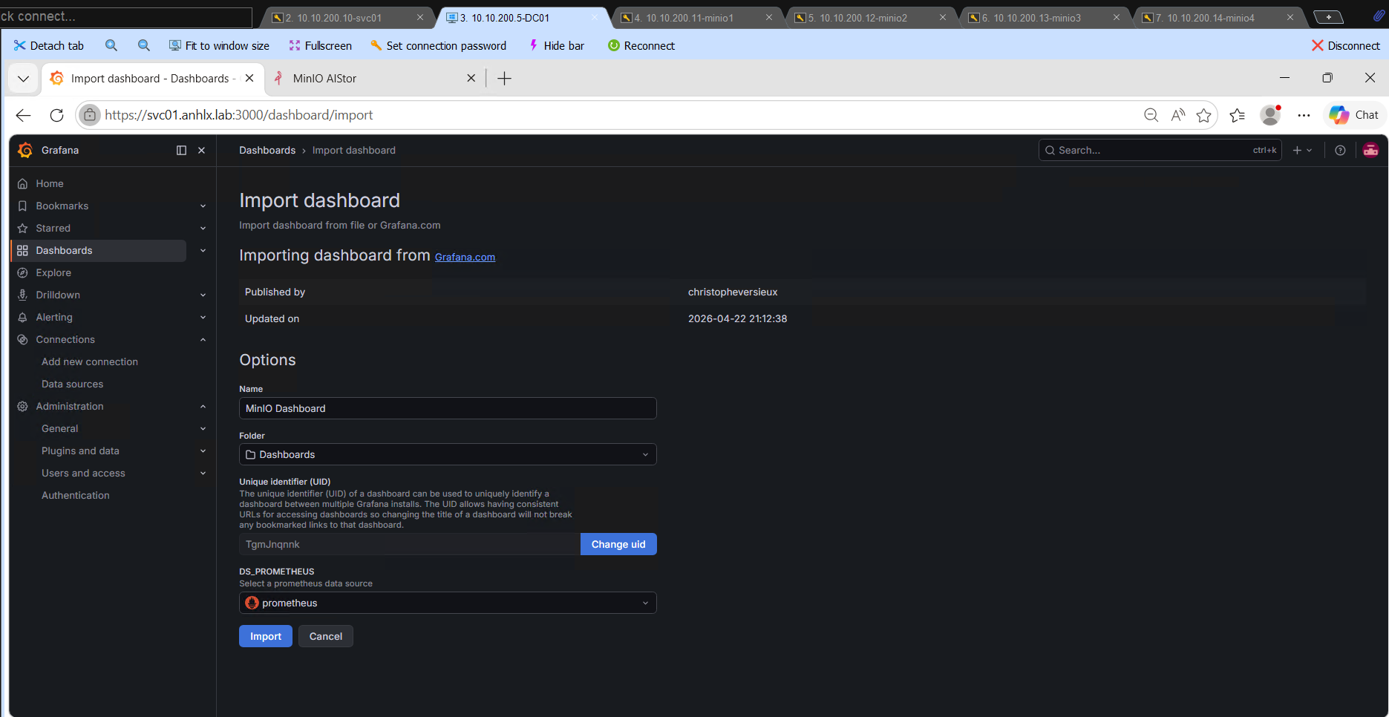Click the Read aloud icon
1389x717 pixels.
point(1177,115)
